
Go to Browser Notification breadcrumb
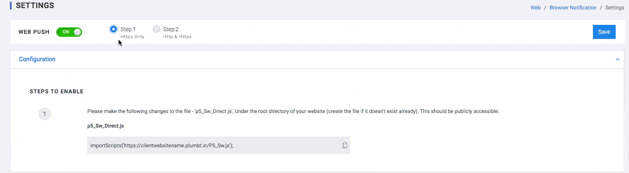[x=573, y=8]
